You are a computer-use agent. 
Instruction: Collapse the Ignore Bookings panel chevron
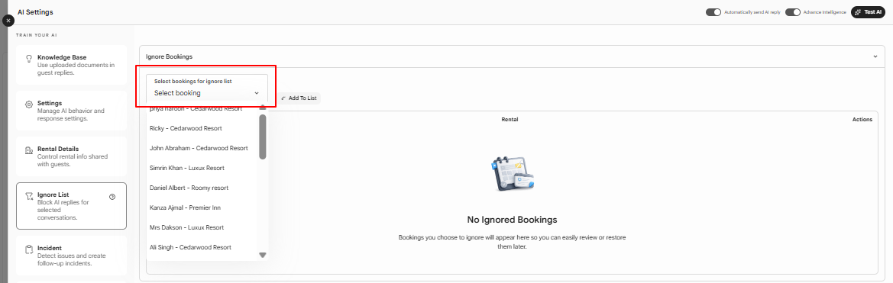pyautogui.click(x=875, y=56)
